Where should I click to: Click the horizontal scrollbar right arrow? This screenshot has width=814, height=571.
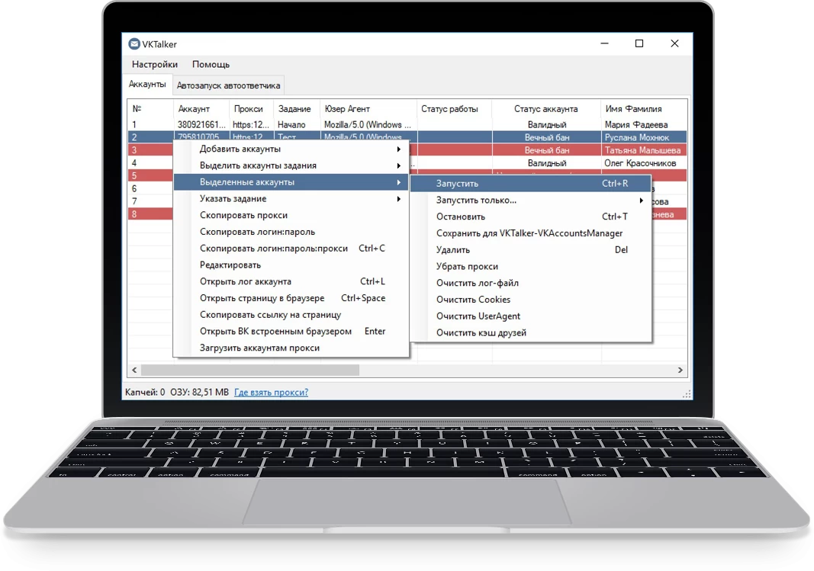680,371
